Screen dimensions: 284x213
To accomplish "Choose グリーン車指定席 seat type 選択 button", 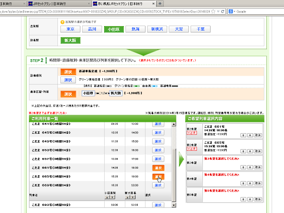I will (x=68, y=80).
